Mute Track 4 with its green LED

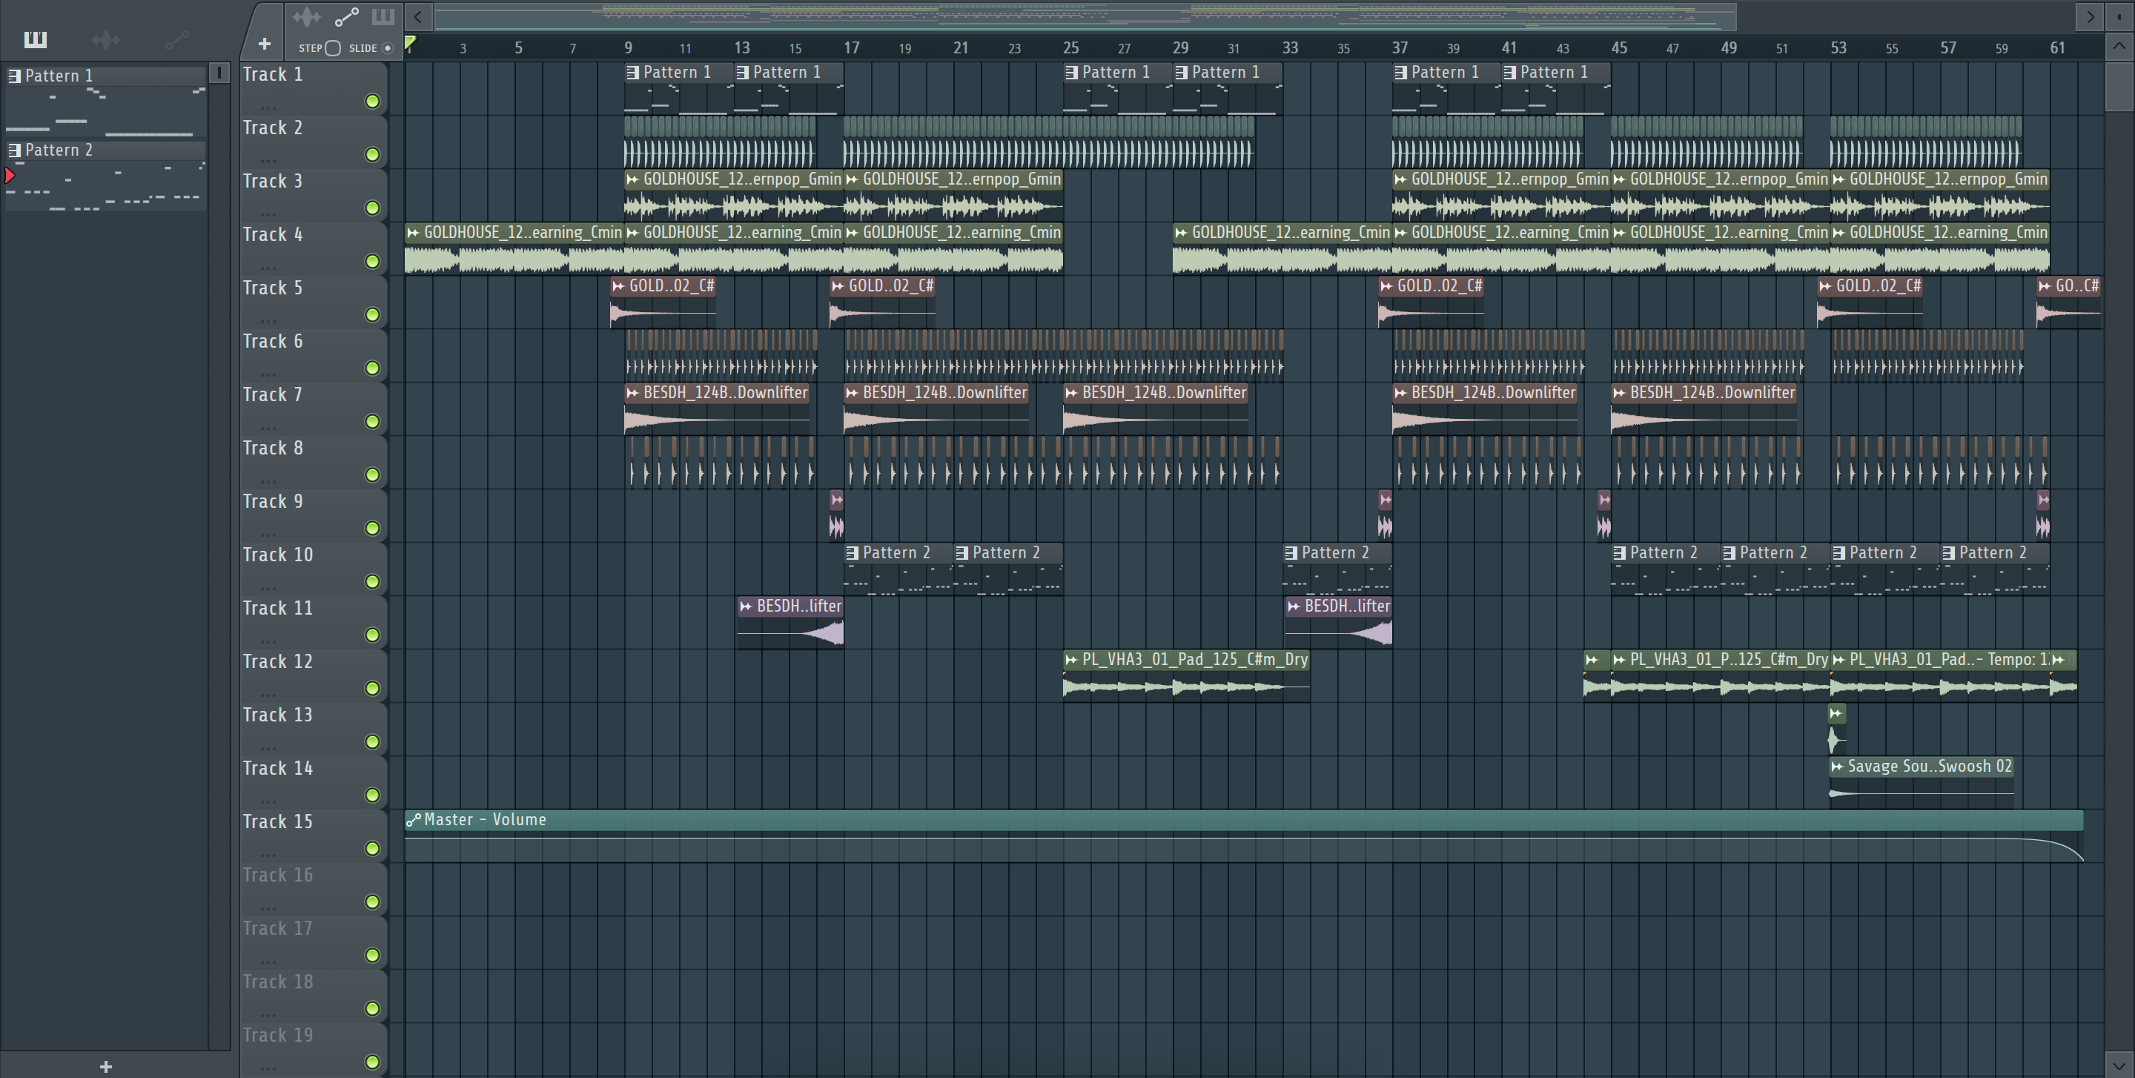pyautogui.click(x=373, y=261)
